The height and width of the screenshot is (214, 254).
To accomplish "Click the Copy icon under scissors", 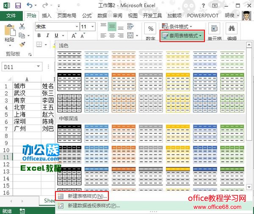I will point(22,35).
